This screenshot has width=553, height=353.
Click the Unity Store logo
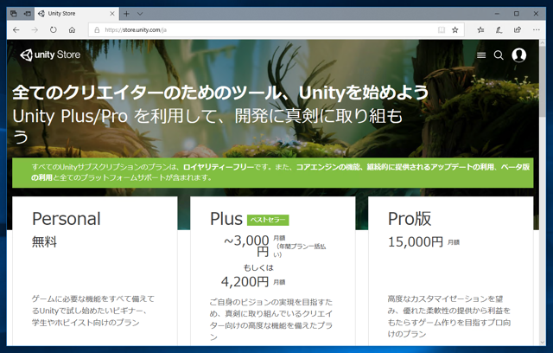coord(50,55)
